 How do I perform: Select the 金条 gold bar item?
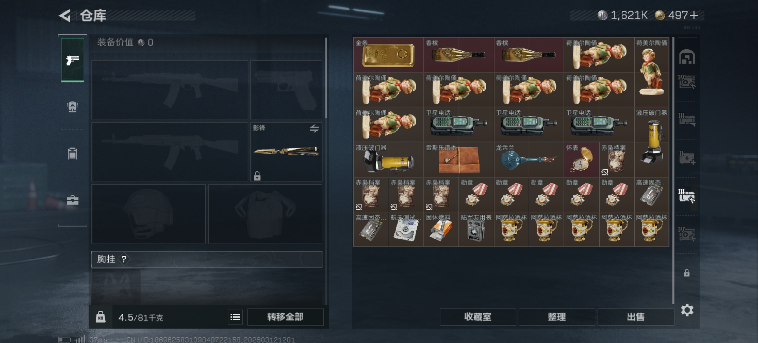click(x=389, y=55)
